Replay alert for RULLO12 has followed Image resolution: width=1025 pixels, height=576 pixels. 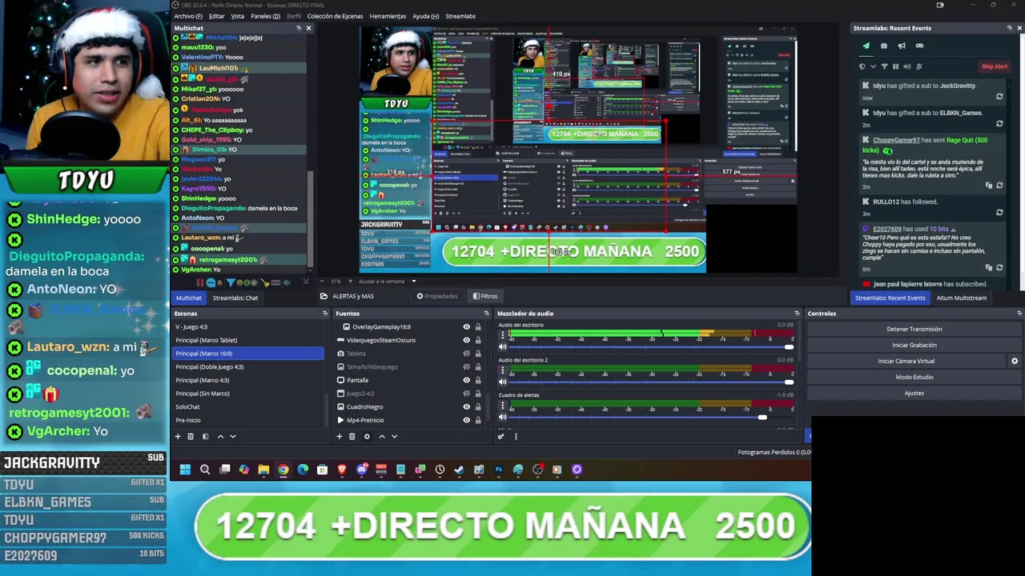click(x=999, y=212)
